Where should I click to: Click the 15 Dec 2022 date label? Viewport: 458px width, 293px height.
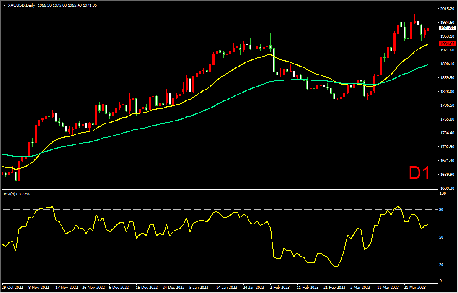point(146,288)
